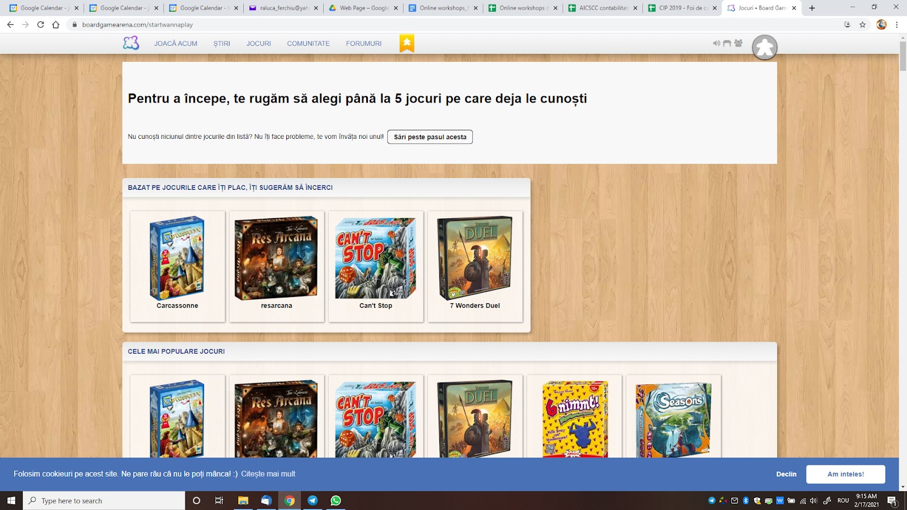Click 'Declin' on cookie banner

click(x=786, y=474)
